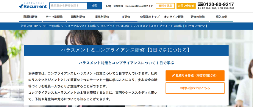Open the FAQ link
253x107 pixels.
(108, 6)
